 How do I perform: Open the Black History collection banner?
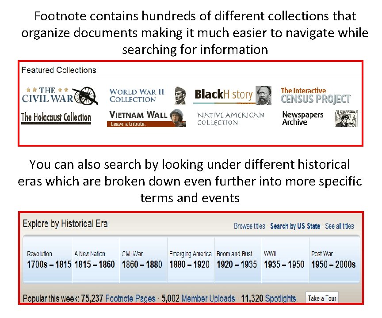pos(233,95)
